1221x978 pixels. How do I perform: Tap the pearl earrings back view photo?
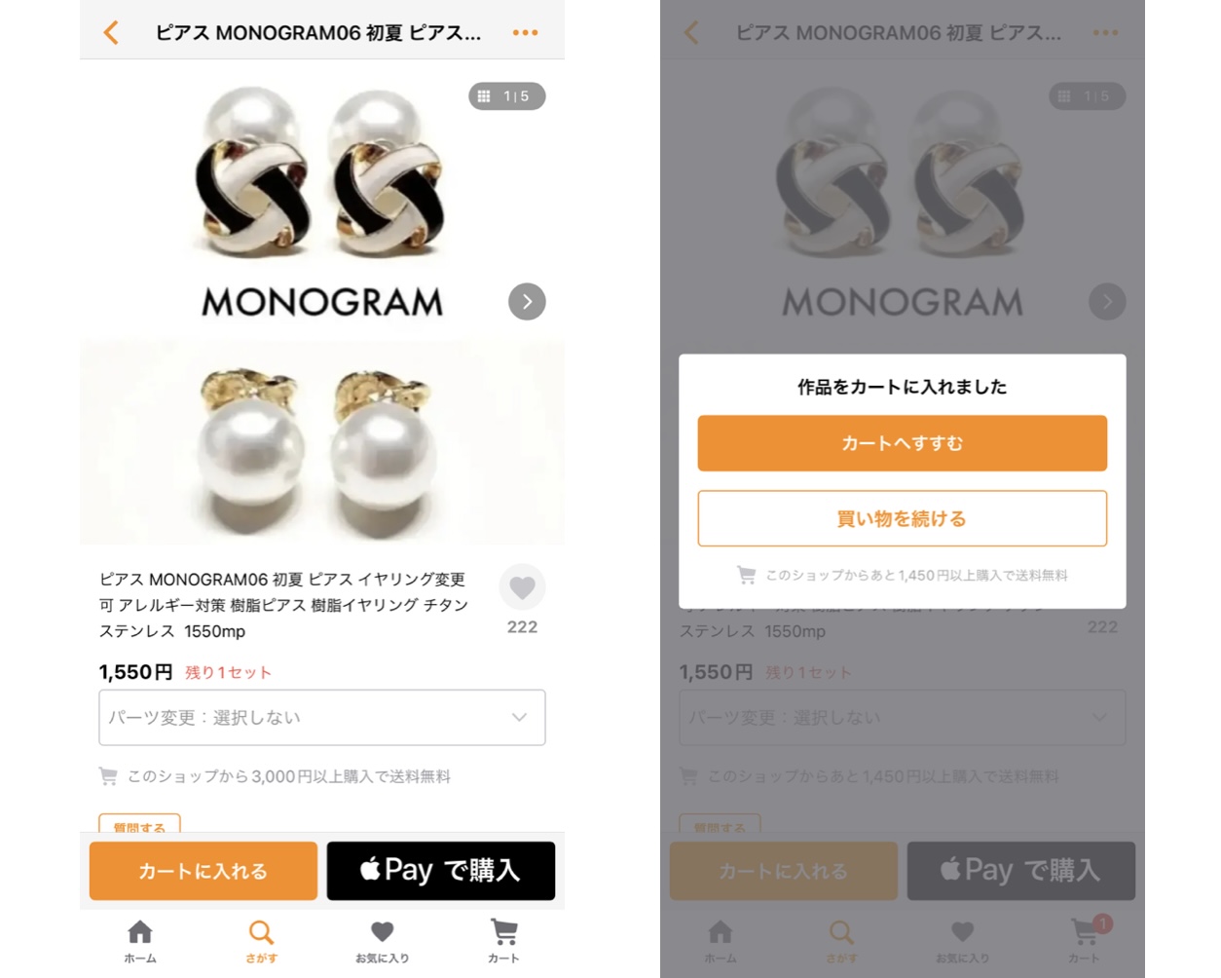(x=322, y=443)
